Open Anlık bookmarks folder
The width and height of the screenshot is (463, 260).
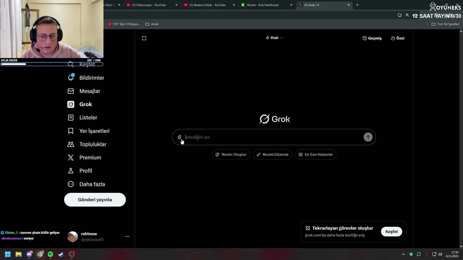[152, 24]
